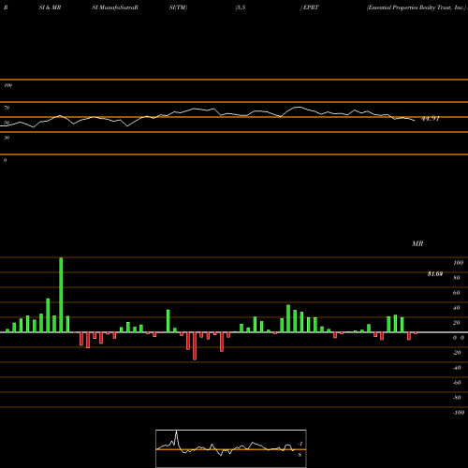Click the 'SI MunafaSutraR' header text
468x468 pixels.
115,7
